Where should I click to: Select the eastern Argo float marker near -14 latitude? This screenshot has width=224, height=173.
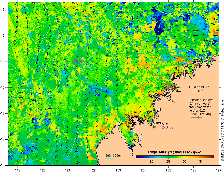pos(82,61)
